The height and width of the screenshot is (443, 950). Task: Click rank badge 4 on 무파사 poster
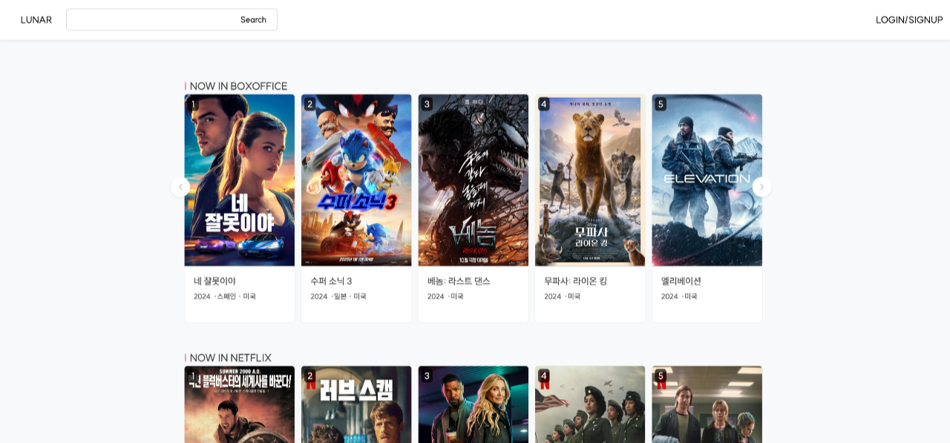[544, 104]
